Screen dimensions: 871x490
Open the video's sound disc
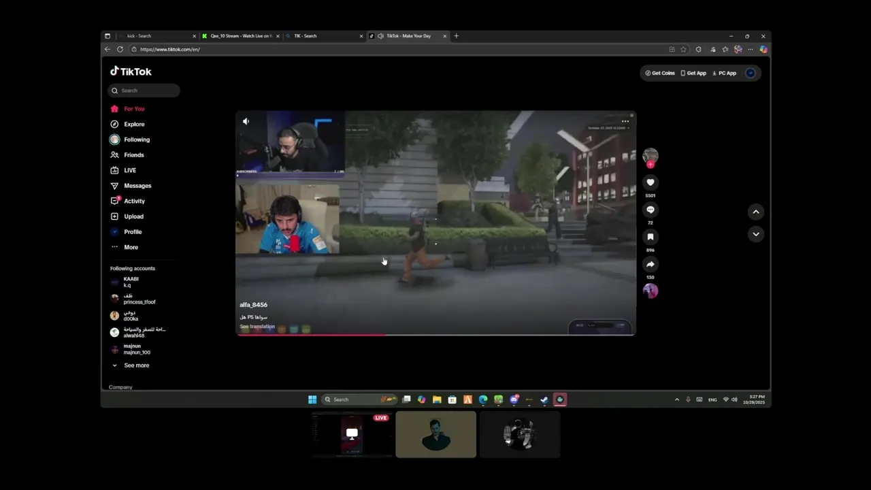[x=651, y=291]
